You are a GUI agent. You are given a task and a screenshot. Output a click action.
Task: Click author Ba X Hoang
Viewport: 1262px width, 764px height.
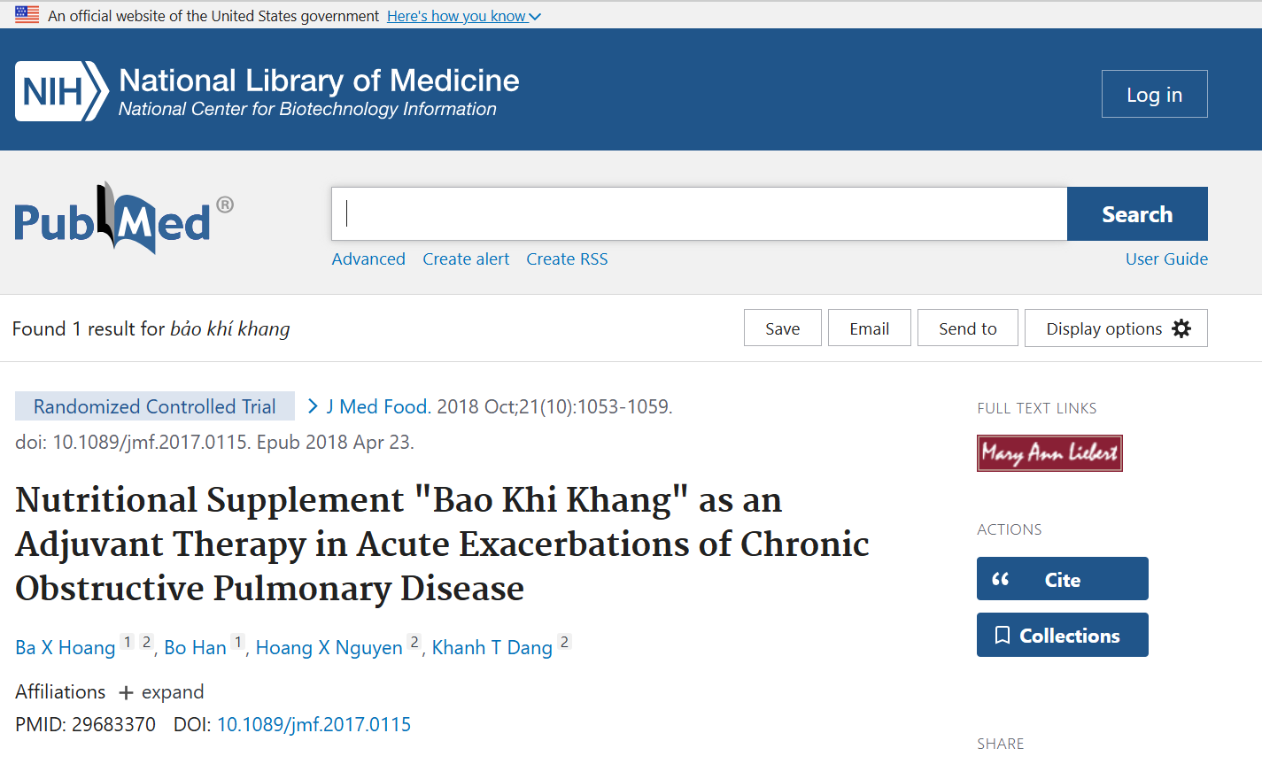click(65, 647)
